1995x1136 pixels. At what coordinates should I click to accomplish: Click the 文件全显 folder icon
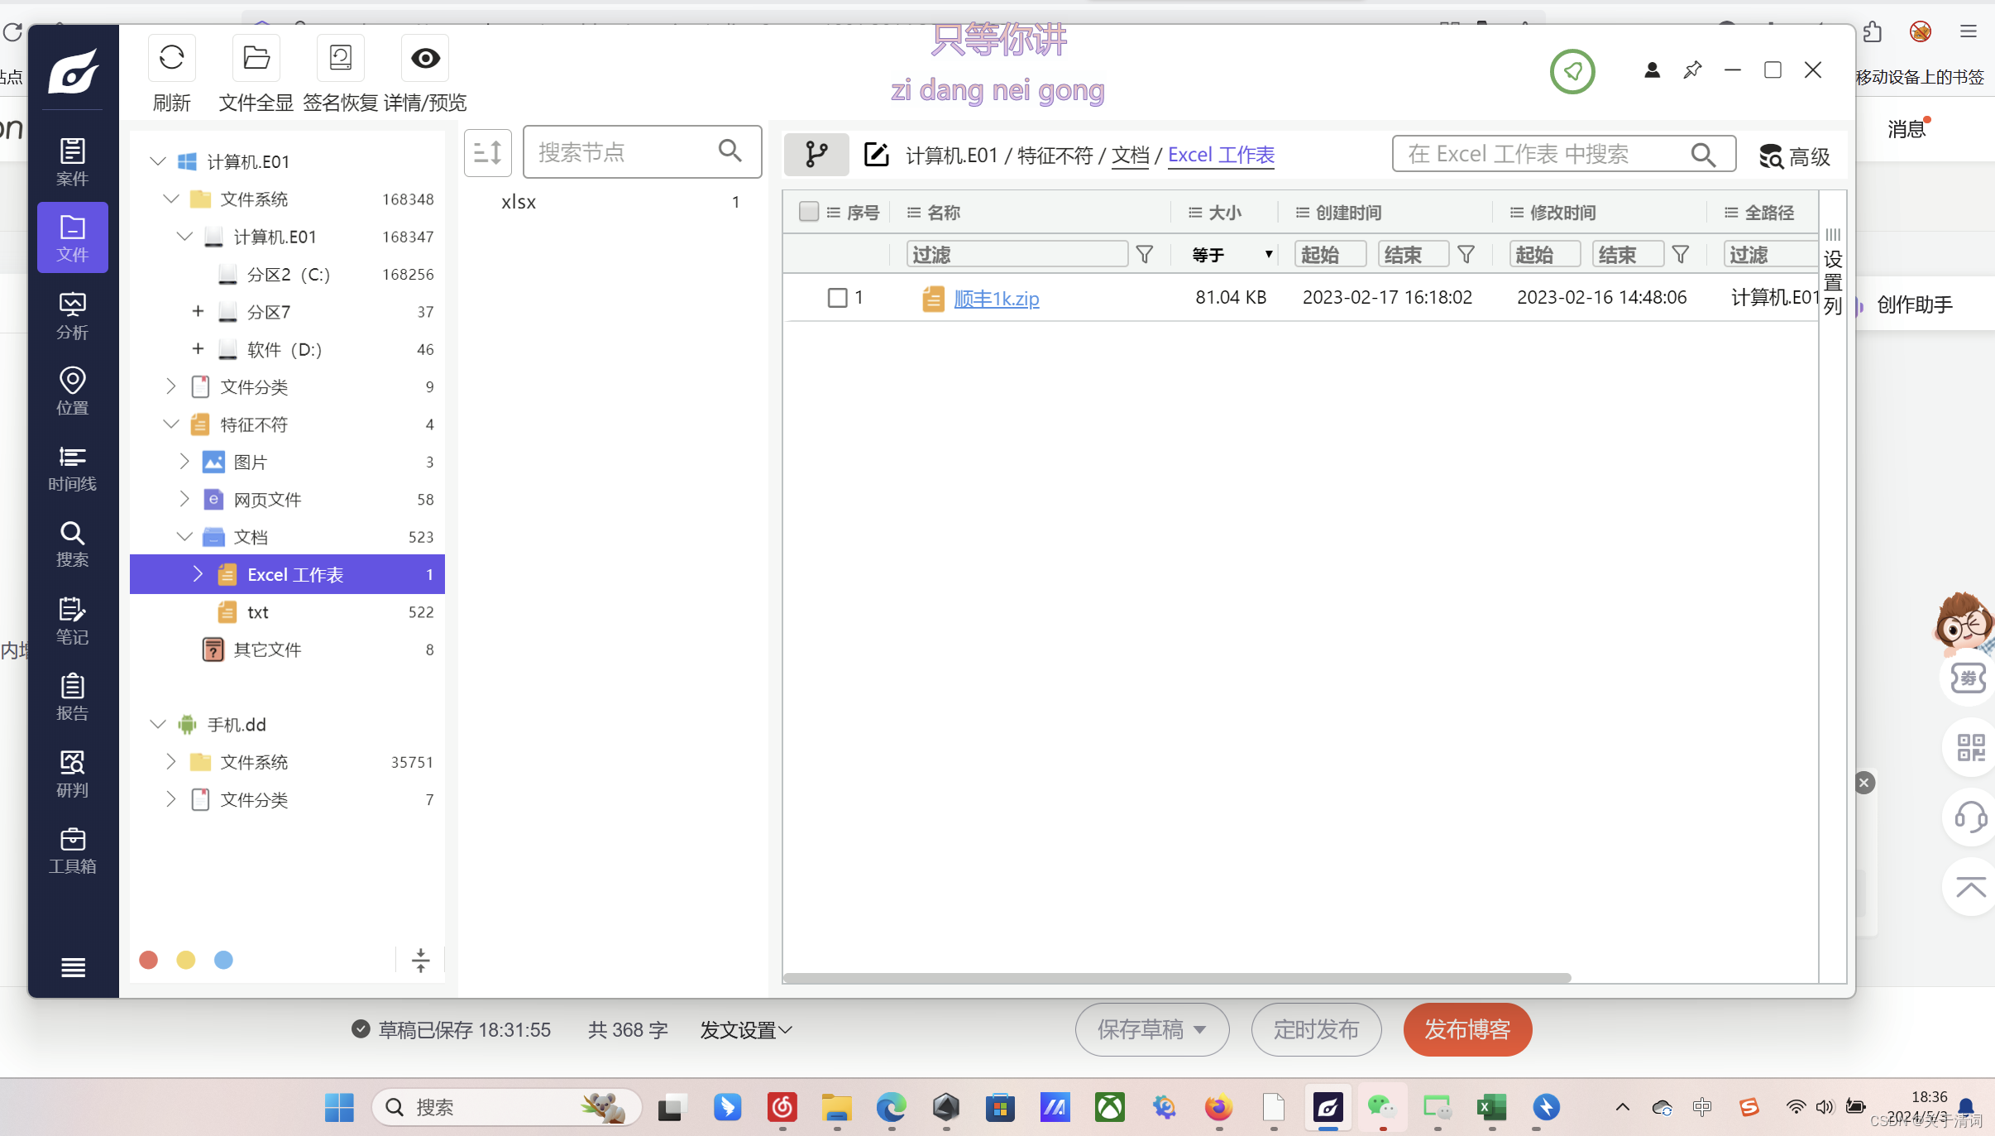(x=256, y=58)
